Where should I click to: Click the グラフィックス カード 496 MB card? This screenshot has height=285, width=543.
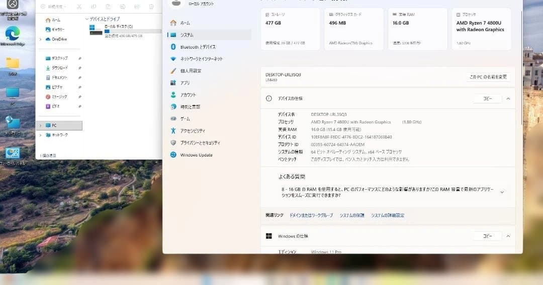[354, 29]
